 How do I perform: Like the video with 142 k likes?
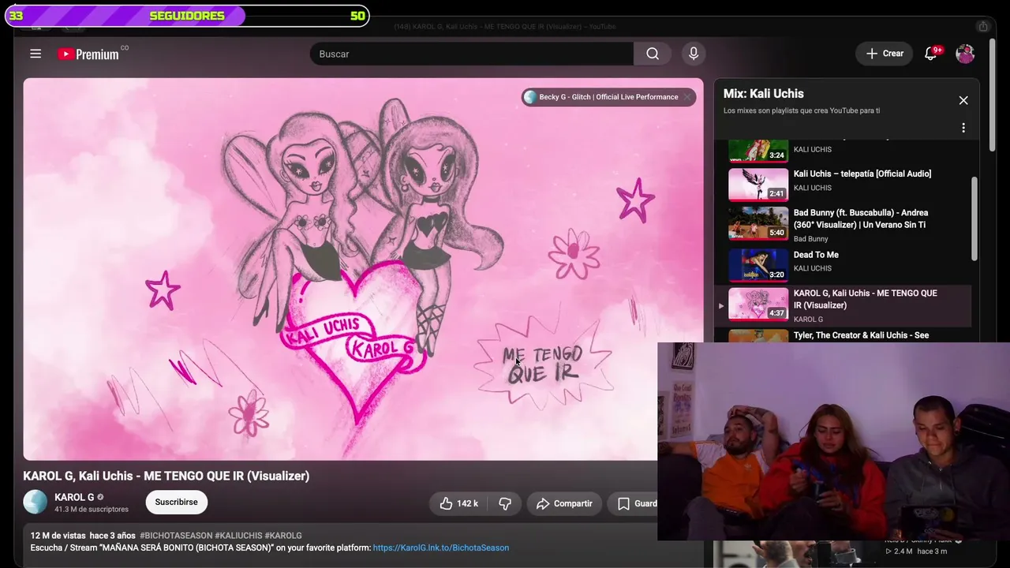458,503
